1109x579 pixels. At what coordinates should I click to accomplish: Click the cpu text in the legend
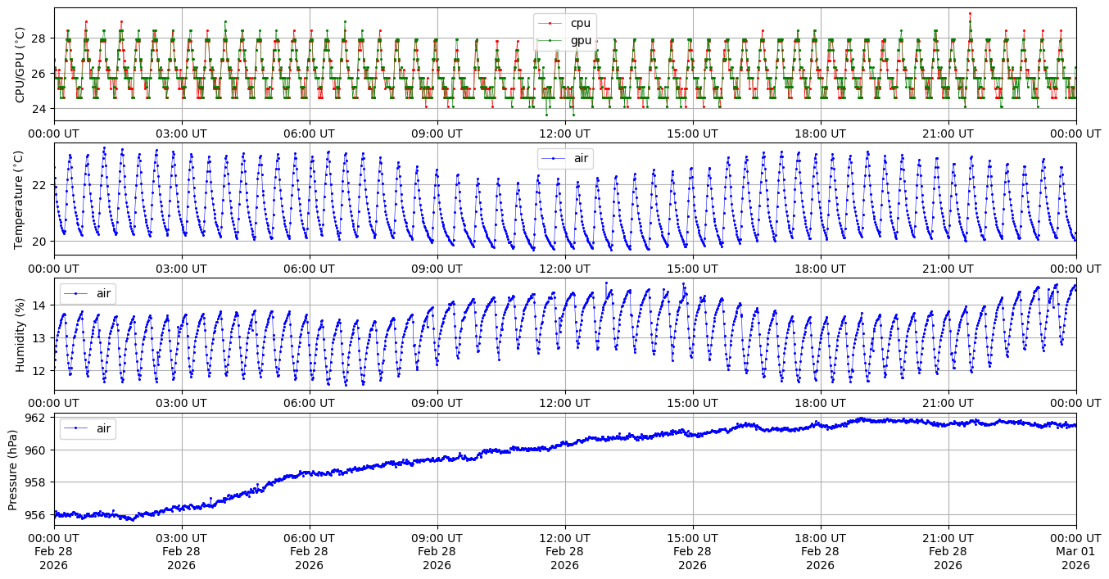coord(580,23)
